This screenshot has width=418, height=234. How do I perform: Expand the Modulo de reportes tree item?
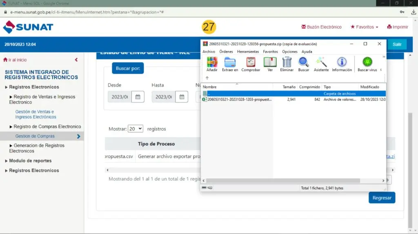pos(30,161)
